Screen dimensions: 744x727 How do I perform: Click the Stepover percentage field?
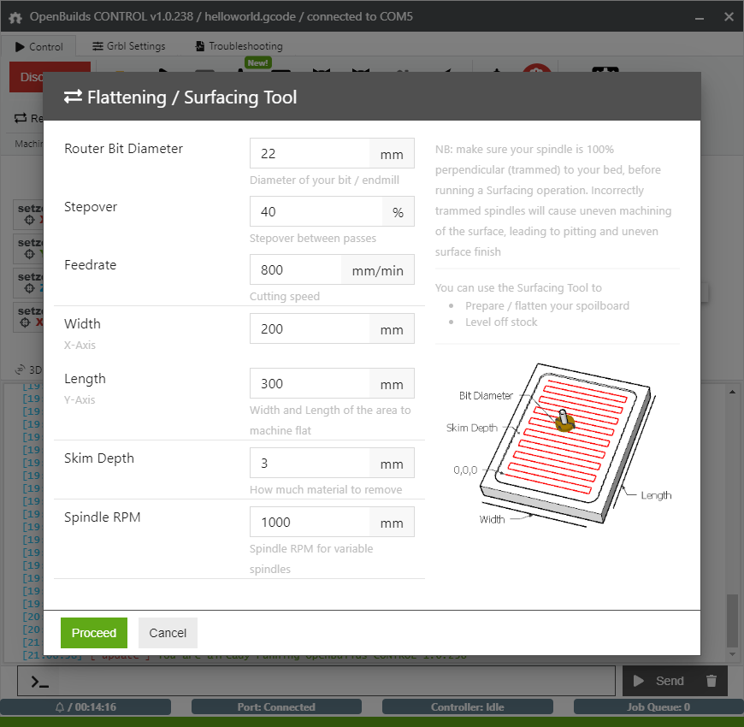tap(315, 211)
